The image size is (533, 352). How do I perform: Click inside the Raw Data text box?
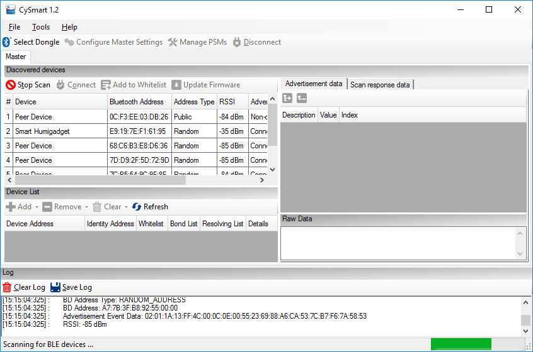pyautogui.click(x=398, y=243)
